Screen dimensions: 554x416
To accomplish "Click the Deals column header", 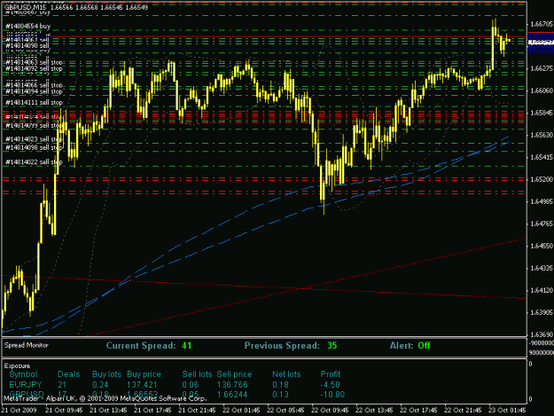I will [68, 374].
